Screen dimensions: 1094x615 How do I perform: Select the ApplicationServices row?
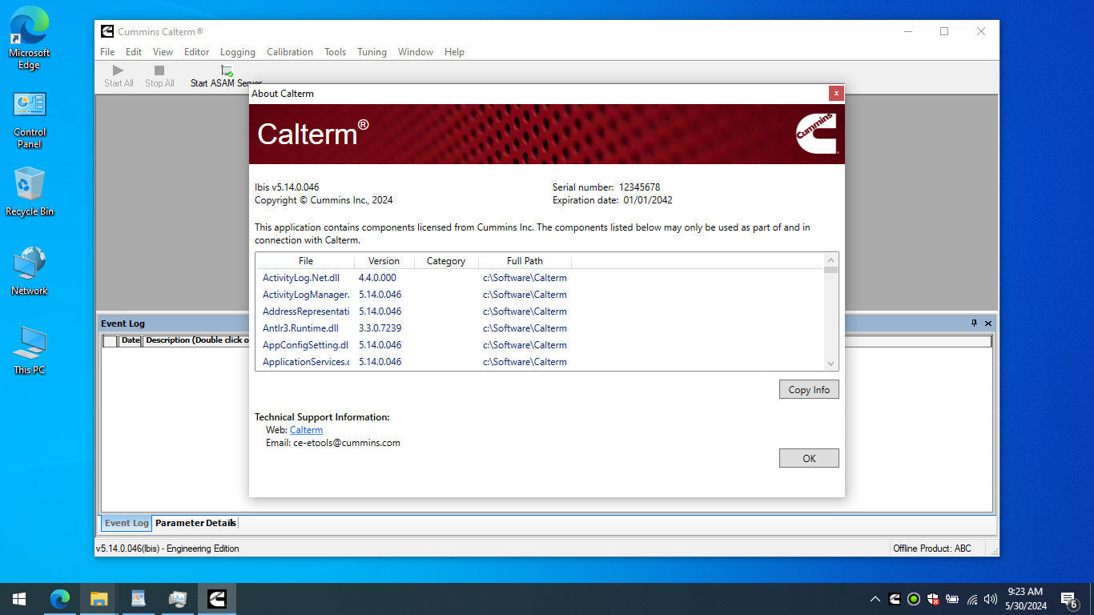[x=540, y=362]
